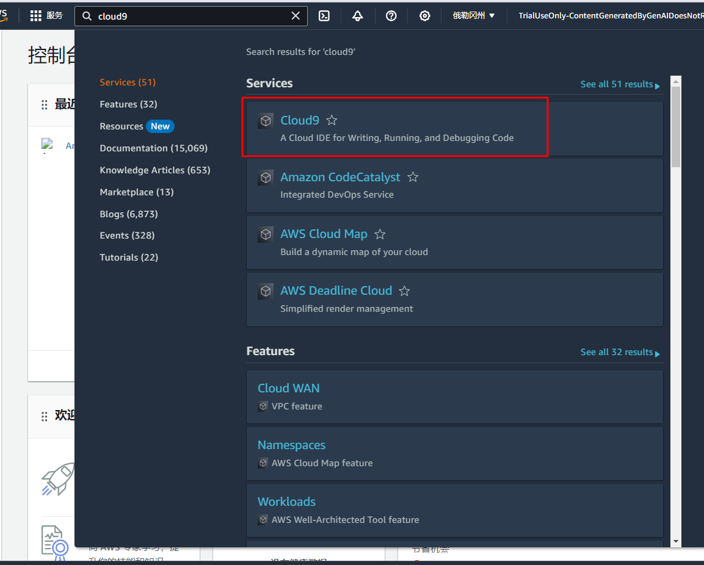Viewport: 704px width, 565px height.
Task: Click the rocket illustration icon
Action: pos(59,478)
